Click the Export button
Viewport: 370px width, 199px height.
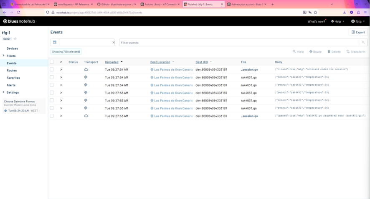[x=358, y=32]
